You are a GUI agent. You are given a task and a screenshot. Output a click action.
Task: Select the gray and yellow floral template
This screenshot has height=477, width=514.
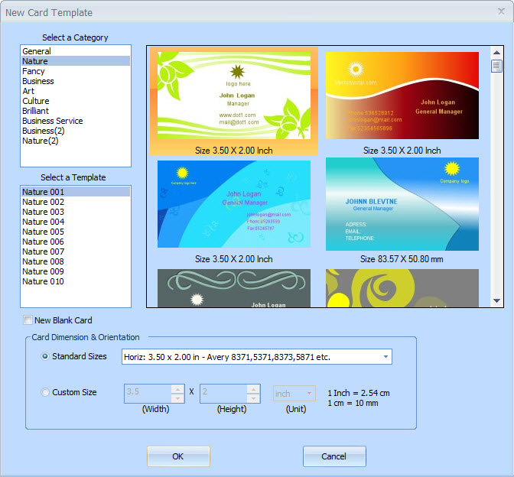[402, 288]
